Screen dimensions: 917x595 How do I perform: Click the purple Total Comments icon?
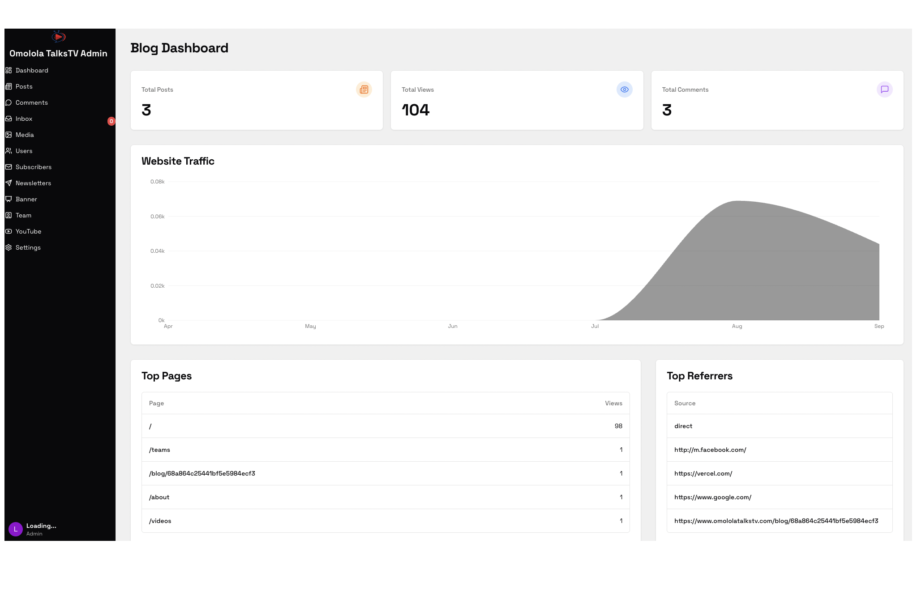tap(884, 89)
